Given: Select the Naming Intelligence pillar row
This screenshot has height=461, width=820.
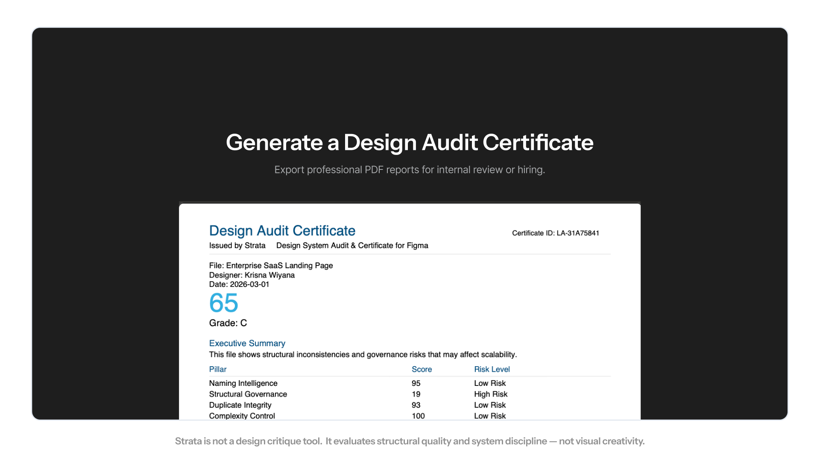Looking at the screenshot, I should pos(243,383).
